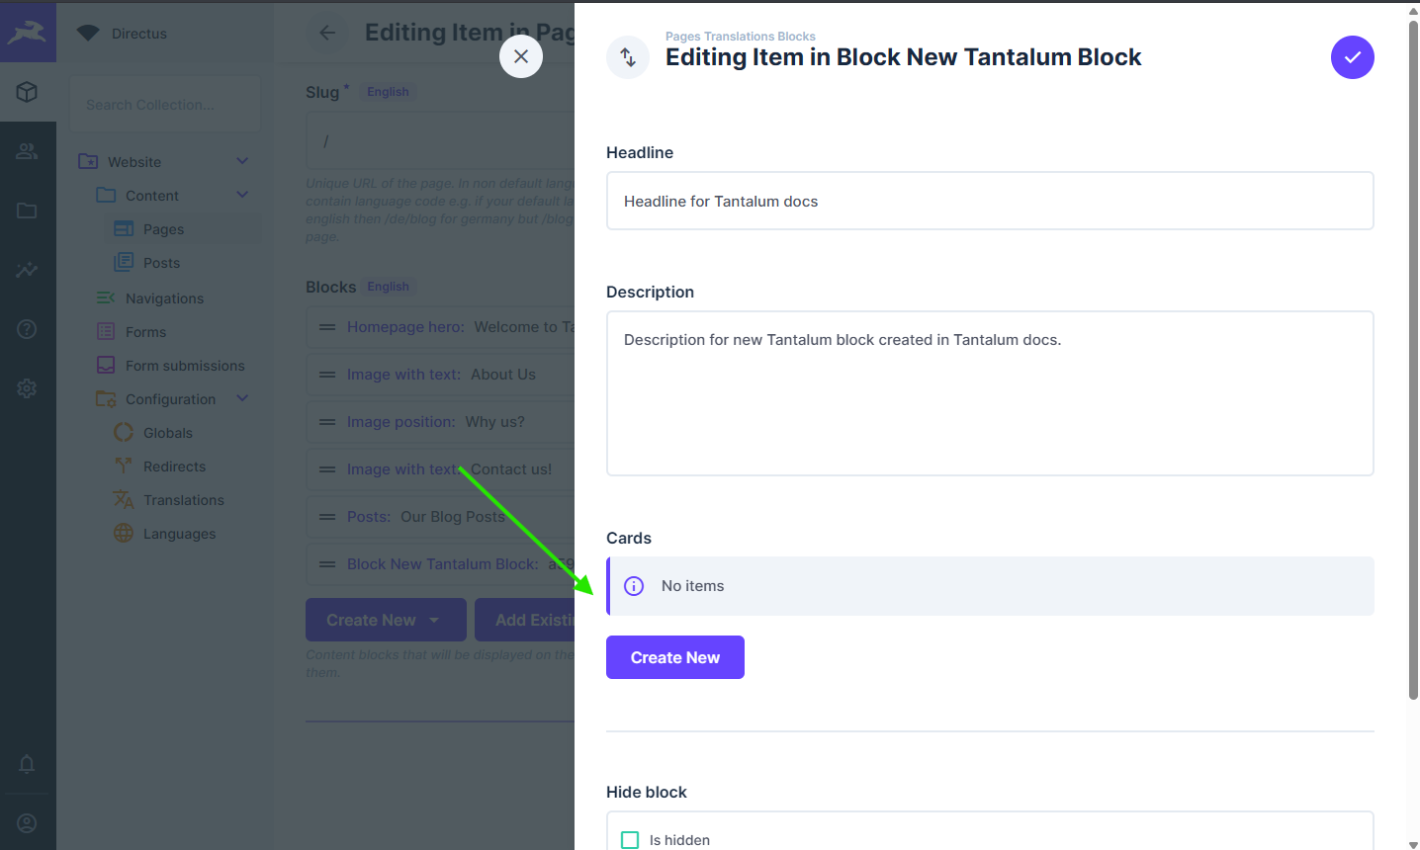
Task: Click the Content module cube icon
Action: point(28,92)
